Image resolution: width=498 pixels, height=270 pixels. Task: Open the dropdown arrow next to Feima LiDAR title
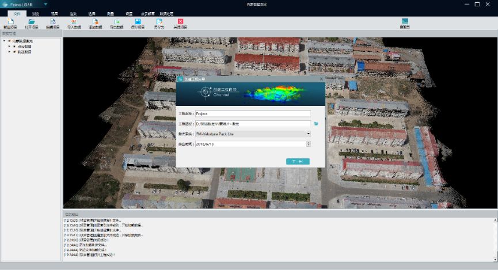point(45,4)
